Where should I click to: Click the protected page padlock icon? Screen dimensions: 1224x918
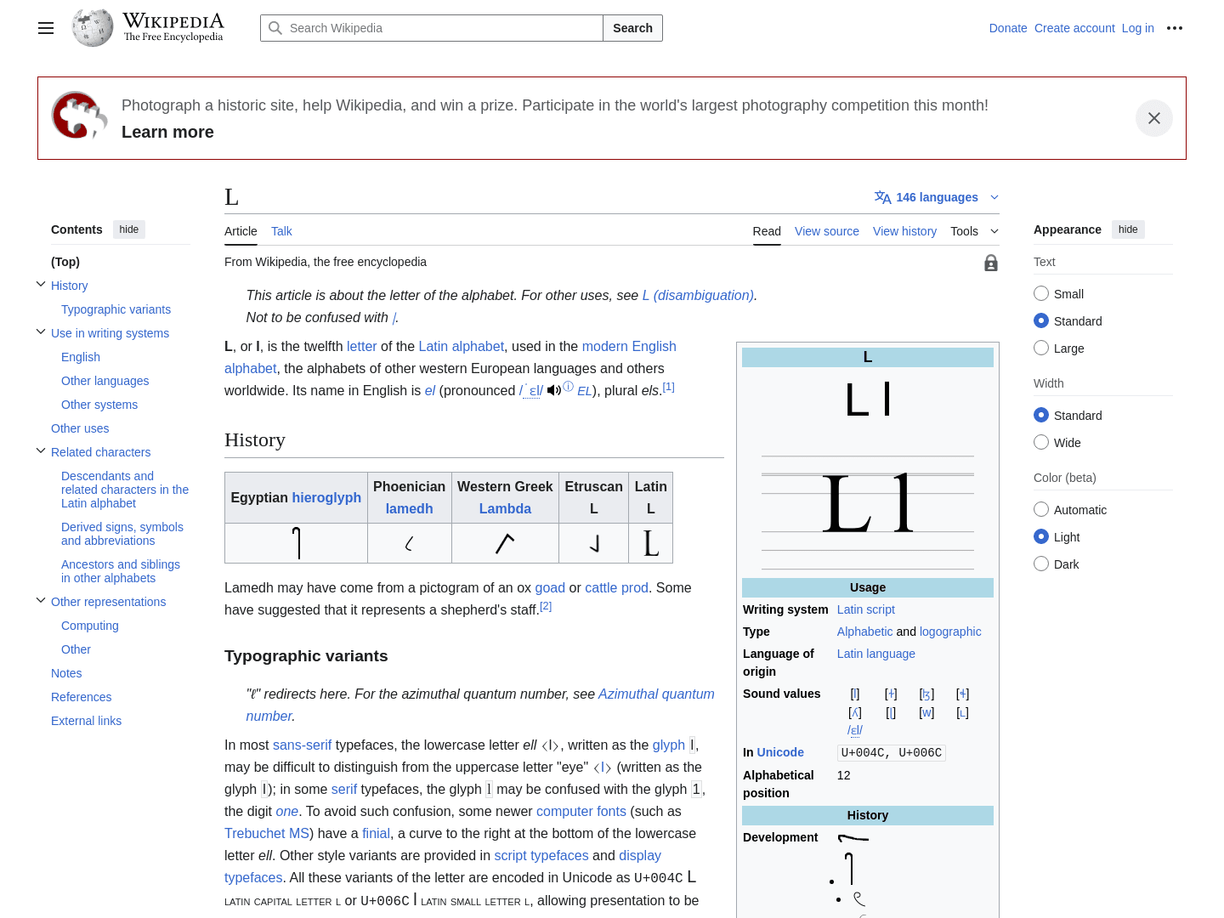click(990, 263)
